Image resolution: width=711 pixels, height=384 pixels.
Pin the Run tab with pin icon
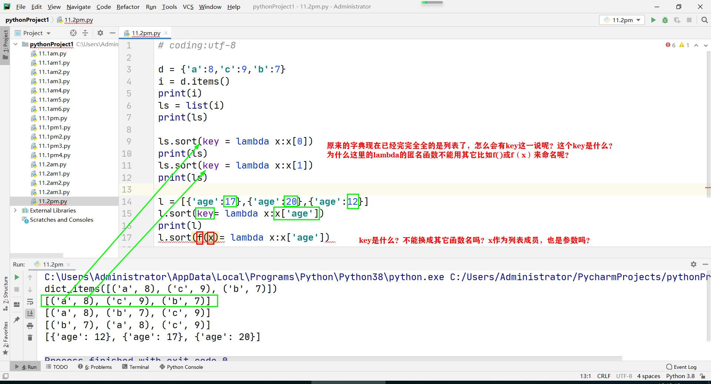coord(17,320)
